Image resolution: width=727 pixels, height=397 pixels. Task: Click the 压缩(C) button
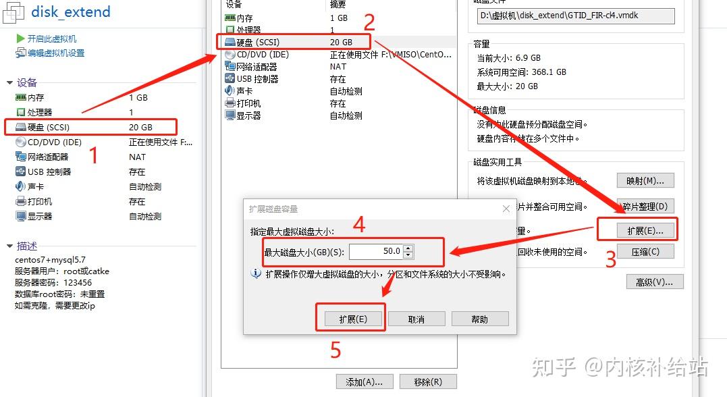(x=645, y=252)
